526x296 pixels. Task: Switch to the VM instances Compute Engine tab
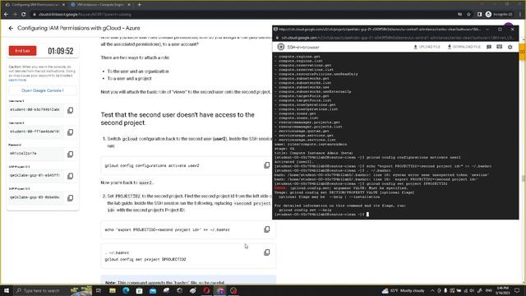99,5
